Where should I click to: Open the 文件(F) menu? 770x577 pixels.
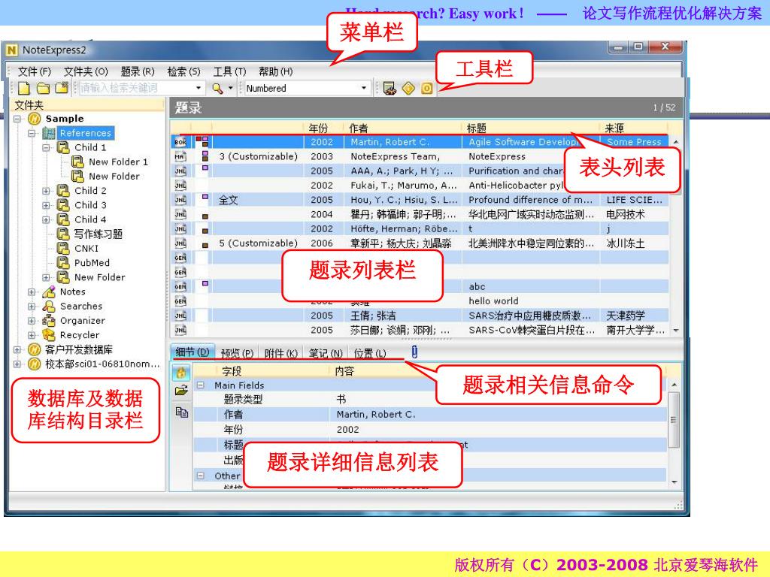click(35, 71)
